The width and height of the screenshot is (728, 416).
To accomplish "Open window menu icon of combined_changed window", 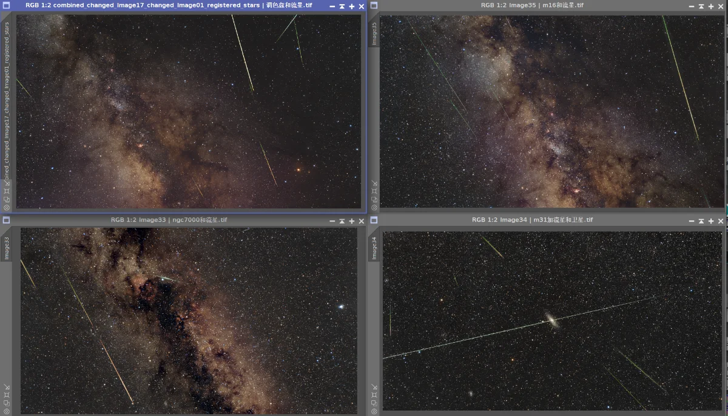I will coord(6,5).
